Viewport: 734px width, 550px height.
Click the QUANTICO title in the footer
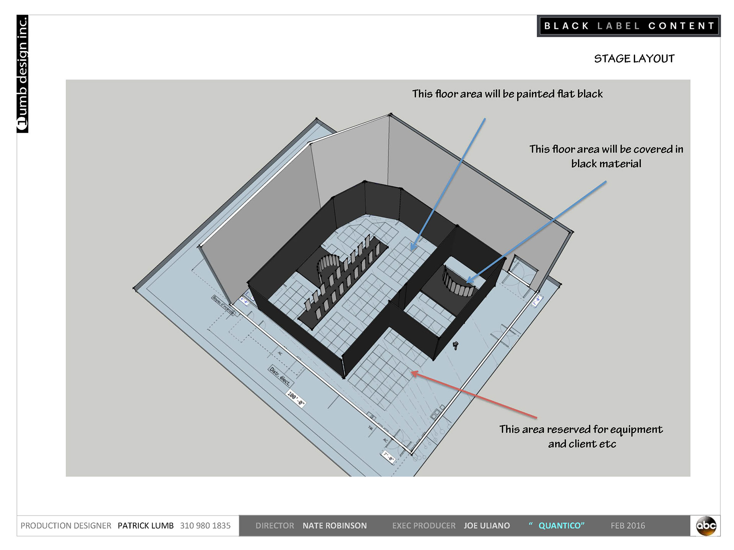561,526
